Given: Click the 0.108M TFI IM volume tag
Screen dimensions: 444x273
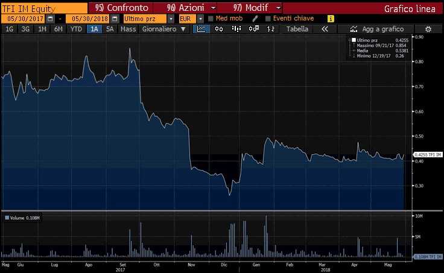Looking at the screenshot, I should tap(428, 257).
